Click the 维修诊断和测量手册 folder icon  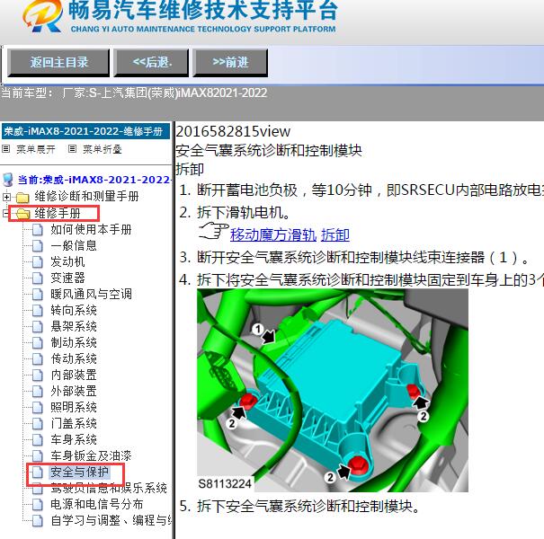pos(22,197)
